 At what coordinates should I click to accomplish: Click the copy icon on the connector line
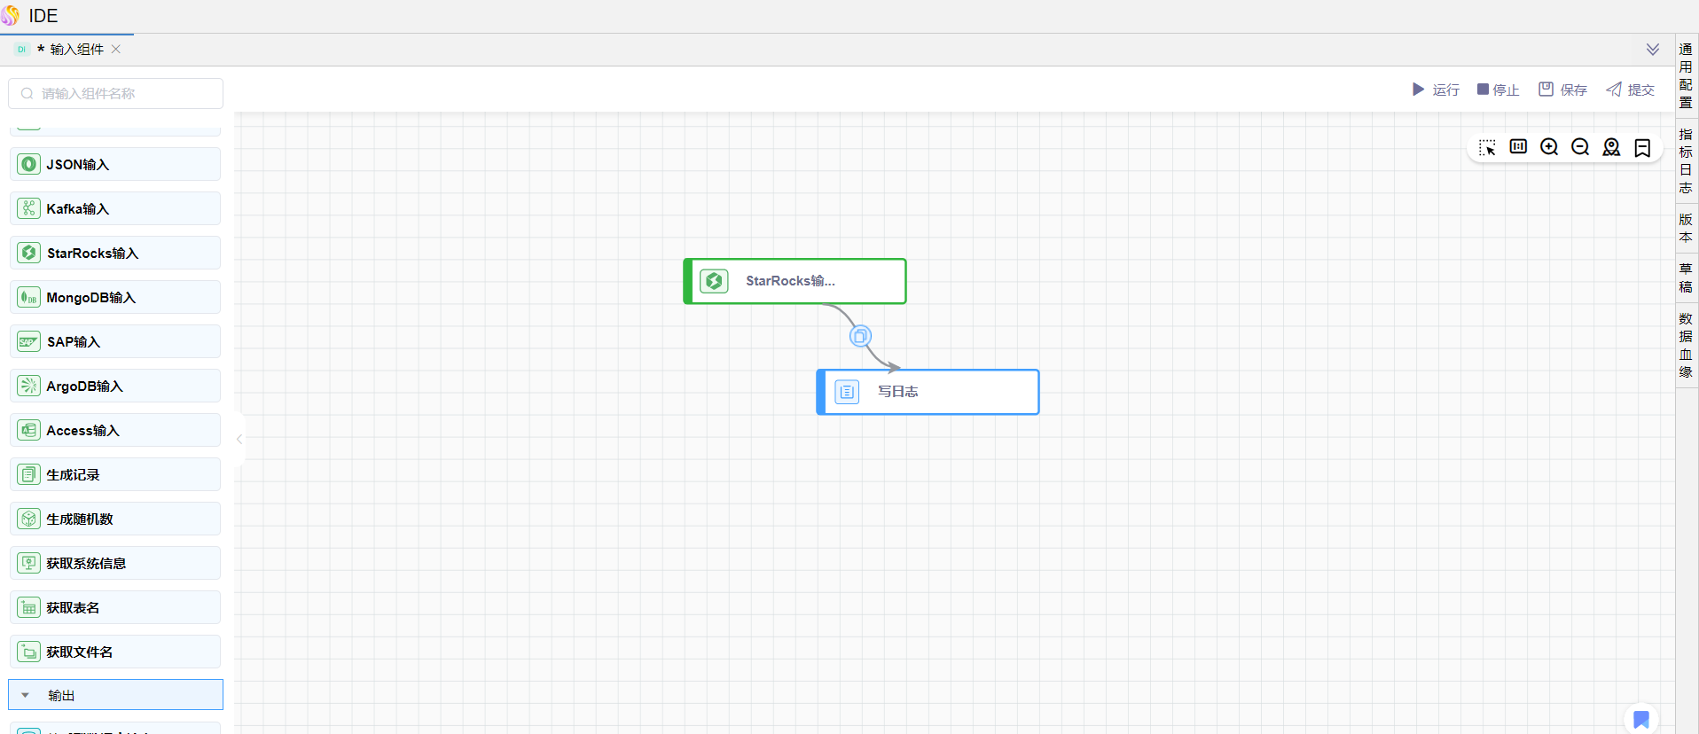point(860,336)
